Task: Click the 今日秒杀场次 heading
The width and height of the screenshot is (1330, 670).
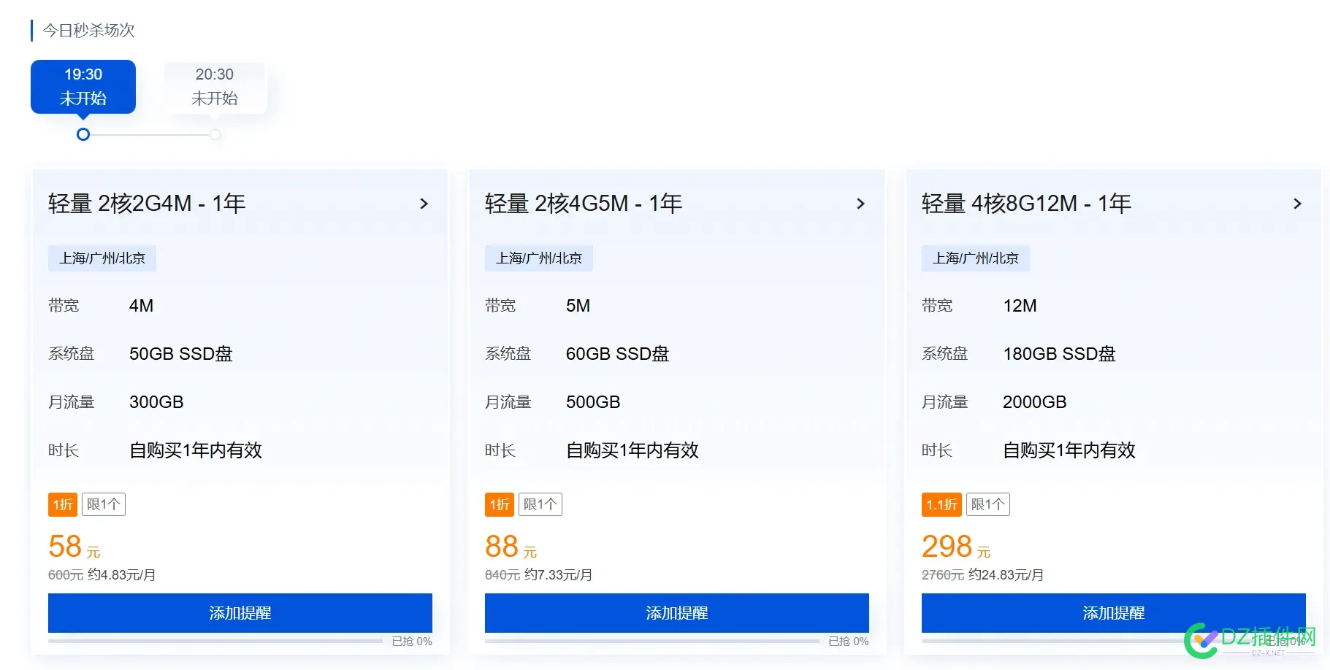Action: (88, 31)
